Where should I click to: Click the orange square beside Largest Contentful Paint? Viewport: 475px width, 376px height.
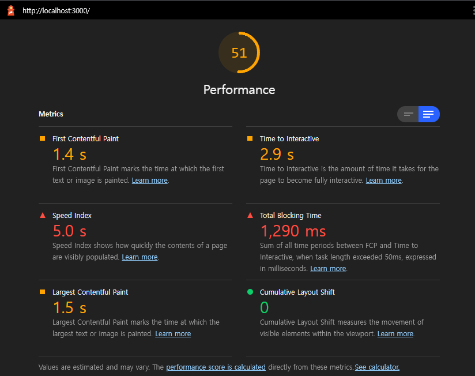[43, 292]
